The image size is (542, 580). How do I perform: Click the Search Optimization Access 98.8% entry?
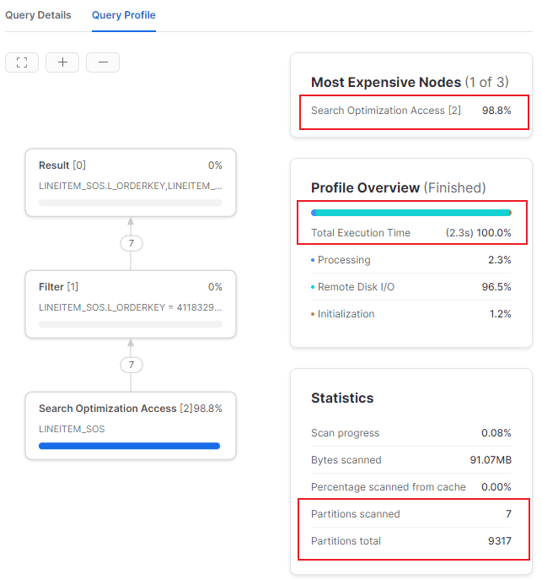(411, 111)
